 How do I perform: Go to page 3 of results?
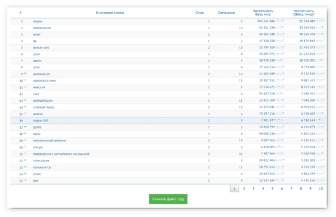[254, 188]
